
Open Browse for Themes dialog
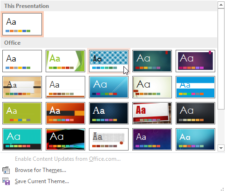click(41, 170)
